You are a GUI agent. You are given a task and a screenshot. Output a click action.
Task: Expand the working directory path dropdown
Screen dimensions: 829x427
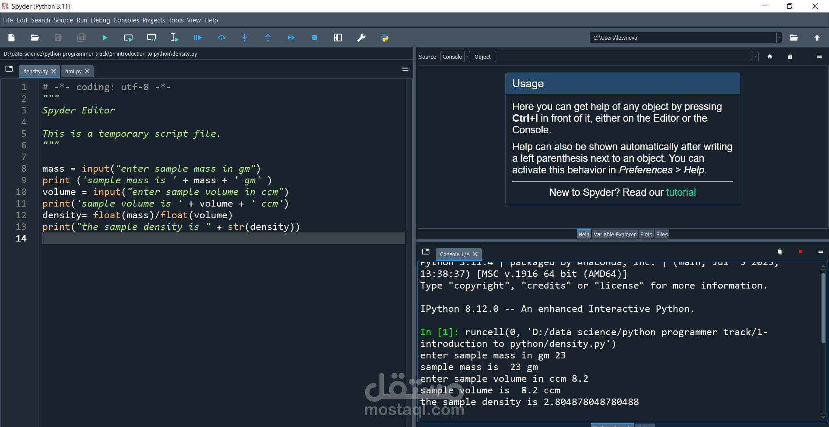click(x=779, y=38)
